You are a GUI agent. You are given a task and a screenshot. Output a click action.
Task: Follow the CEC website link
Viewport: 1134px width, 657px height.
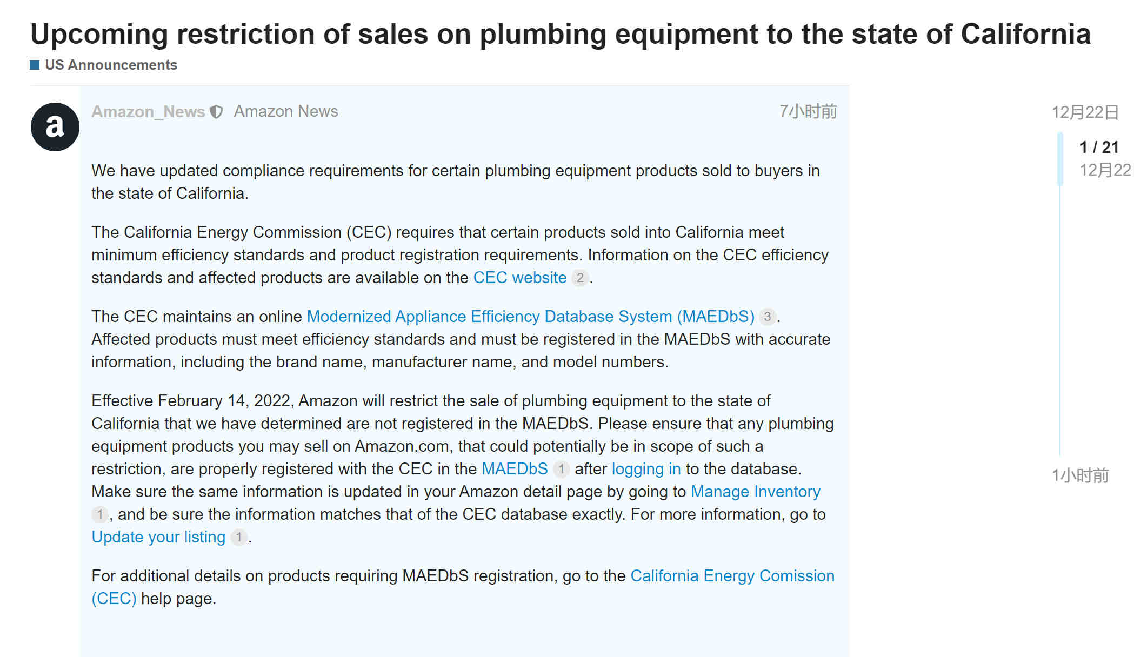(x=520, y=278)
